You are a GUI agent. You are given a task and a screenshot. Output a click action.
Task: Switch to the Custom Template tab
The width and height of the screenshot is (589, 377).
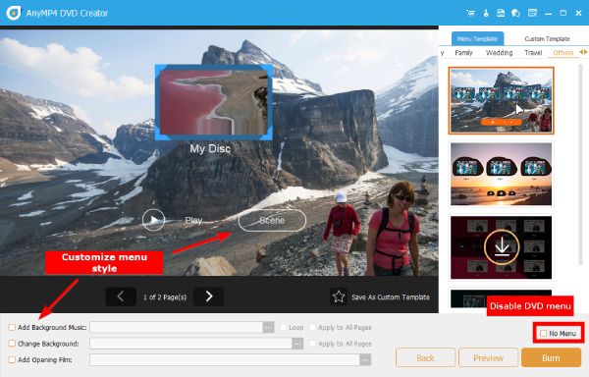[547, 38]
